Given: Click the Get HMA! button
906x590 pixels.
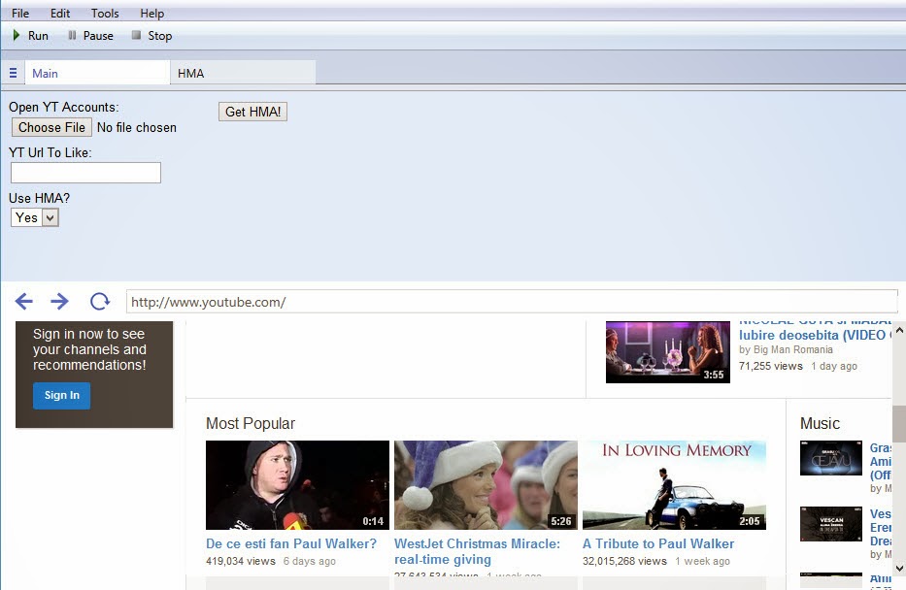Looking at the screenshot, I should 252,112.
